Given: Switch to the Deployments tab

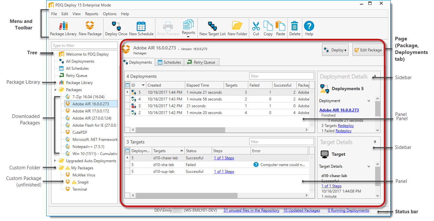Looking at the screenshot, I should [138, 62].
